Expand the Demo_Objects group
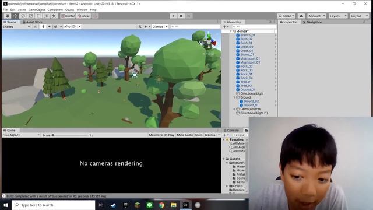This screenshot has height=210, width=373. coord(234,109)
